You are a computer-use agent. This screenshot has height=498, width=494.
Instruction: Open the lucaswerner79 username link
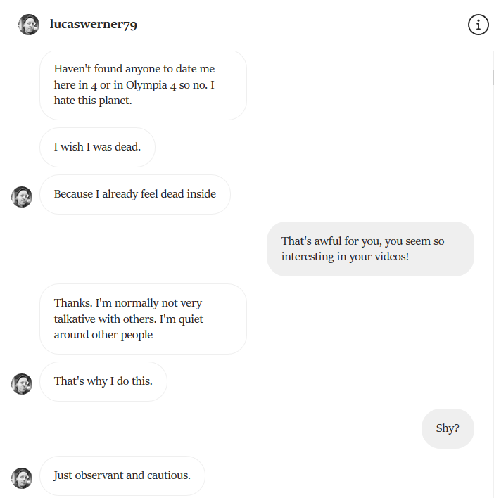point(94,24)
